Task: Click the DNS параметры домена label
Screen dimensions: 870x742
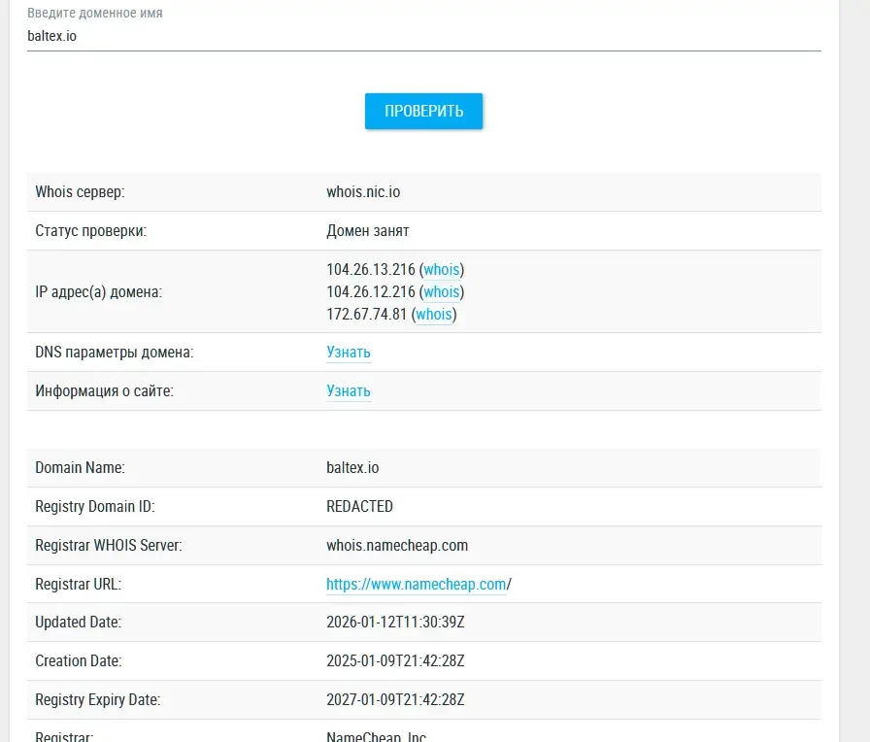Action: pyautogui.click(x=115, y=353)
